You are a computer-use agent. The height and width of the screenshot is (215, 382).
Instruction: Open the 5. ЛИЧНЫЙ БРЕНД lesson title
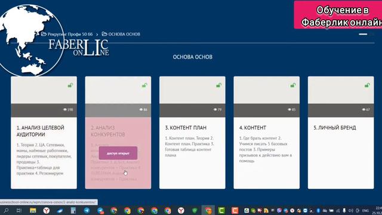(x=335, y=127)
